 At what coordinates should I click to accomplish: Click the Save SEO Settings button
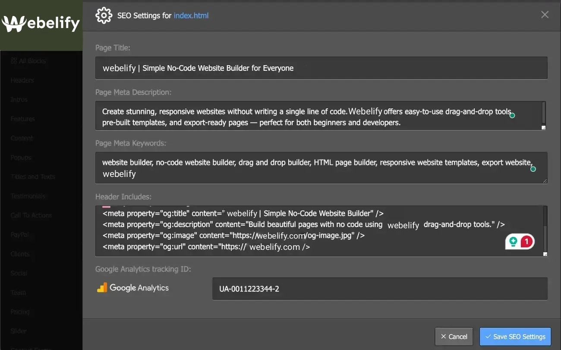(x=515, y=336)
